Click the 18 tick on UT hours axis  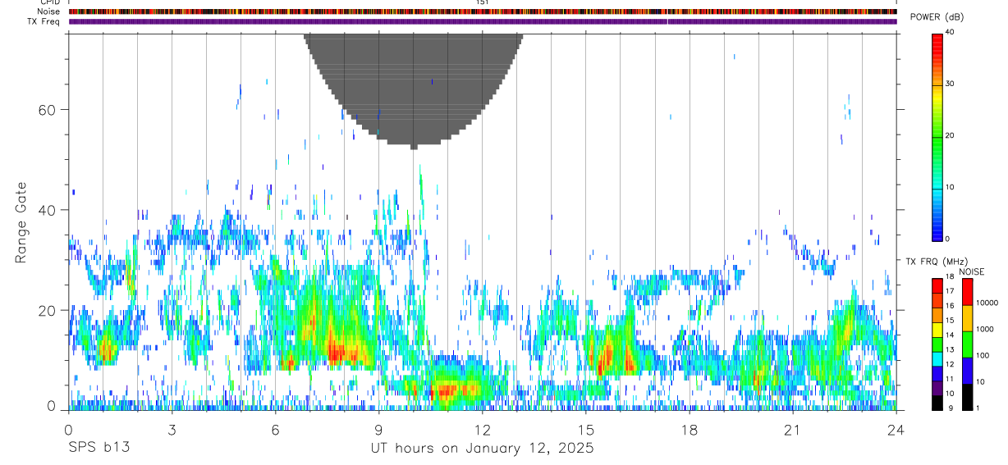coord(689,429)
